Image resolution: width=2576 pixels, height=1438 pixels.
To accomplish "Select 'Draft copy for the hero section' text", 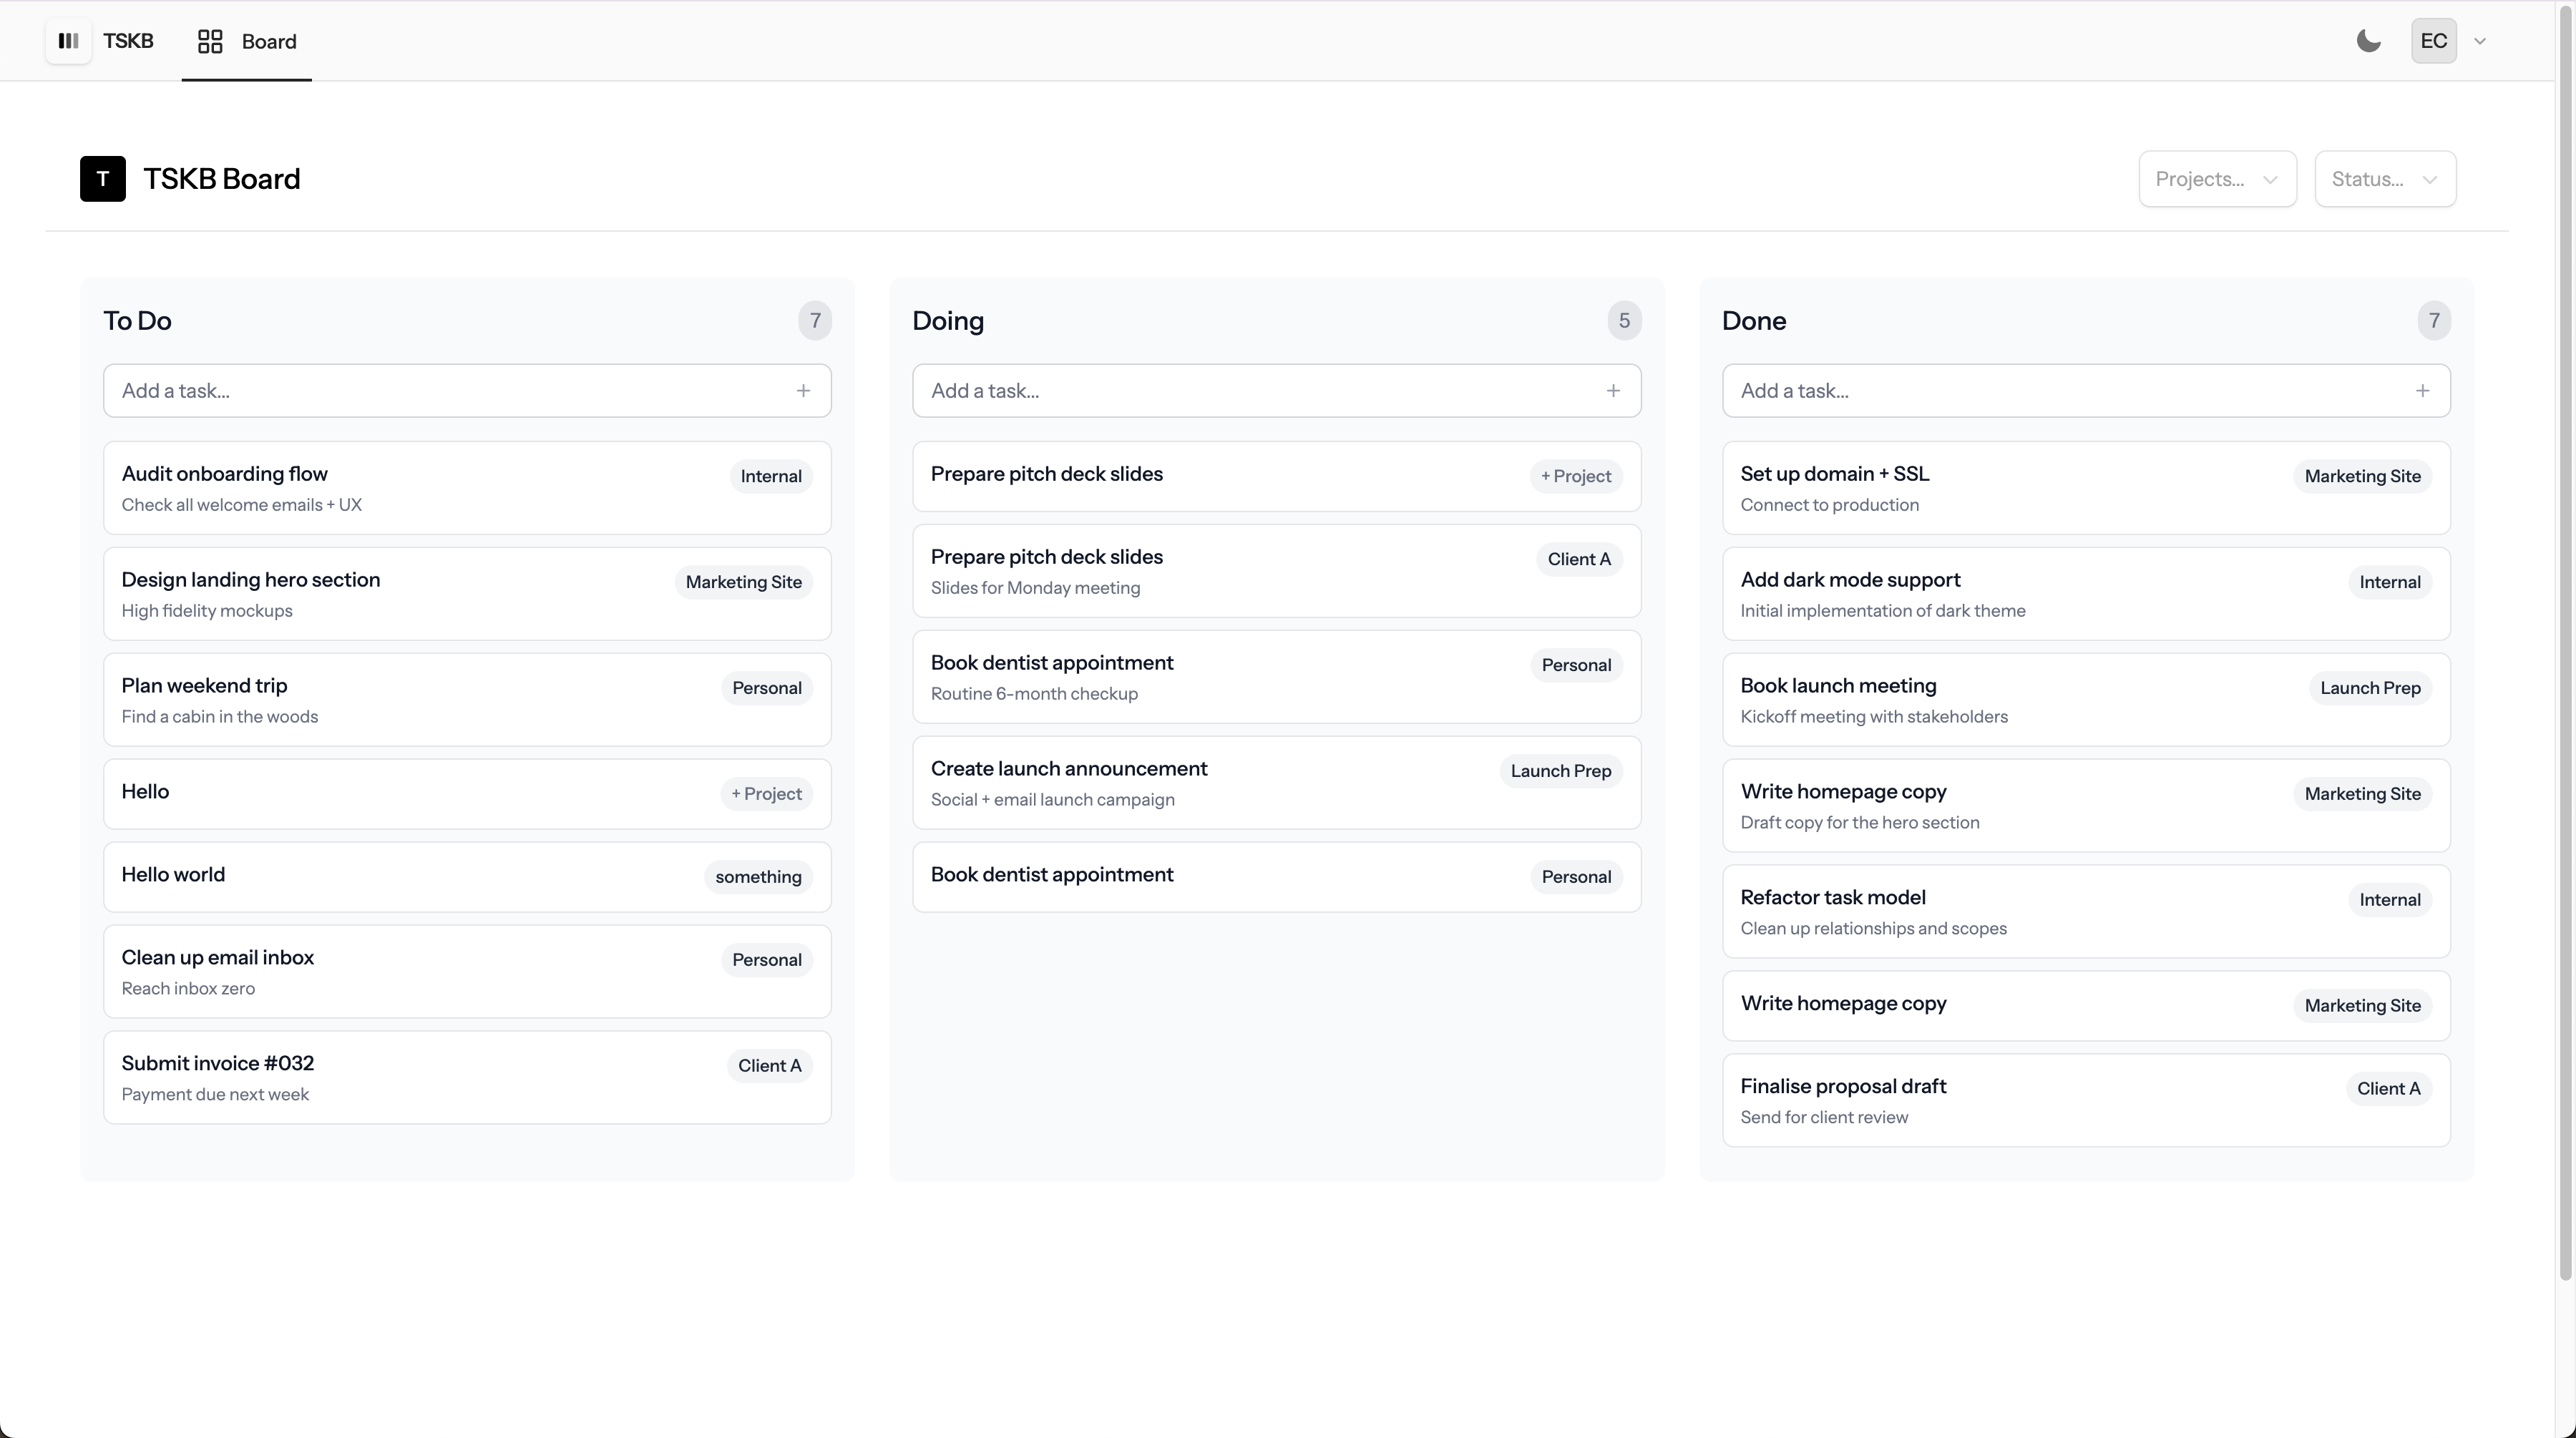I will [x=1859, y=823].
